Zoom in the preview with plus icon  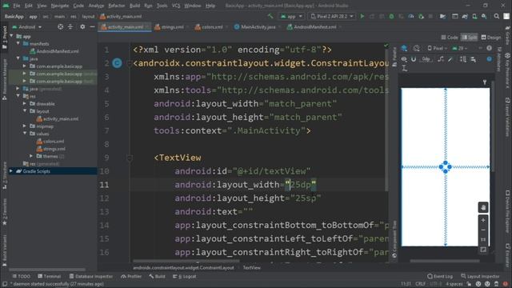(x=483, y=221)
